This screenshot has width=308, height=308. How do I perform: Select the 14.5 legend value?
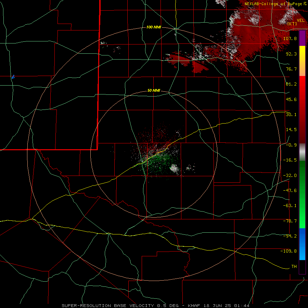[x=291, y=130]
